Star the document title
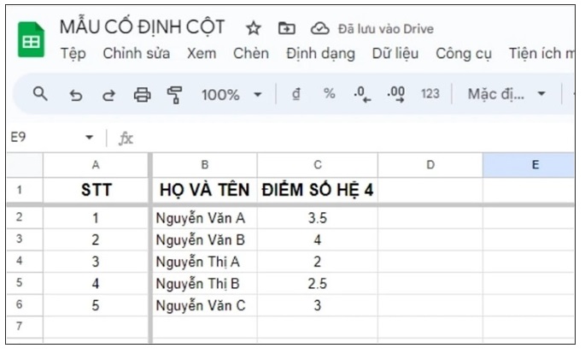 point(254,28)
